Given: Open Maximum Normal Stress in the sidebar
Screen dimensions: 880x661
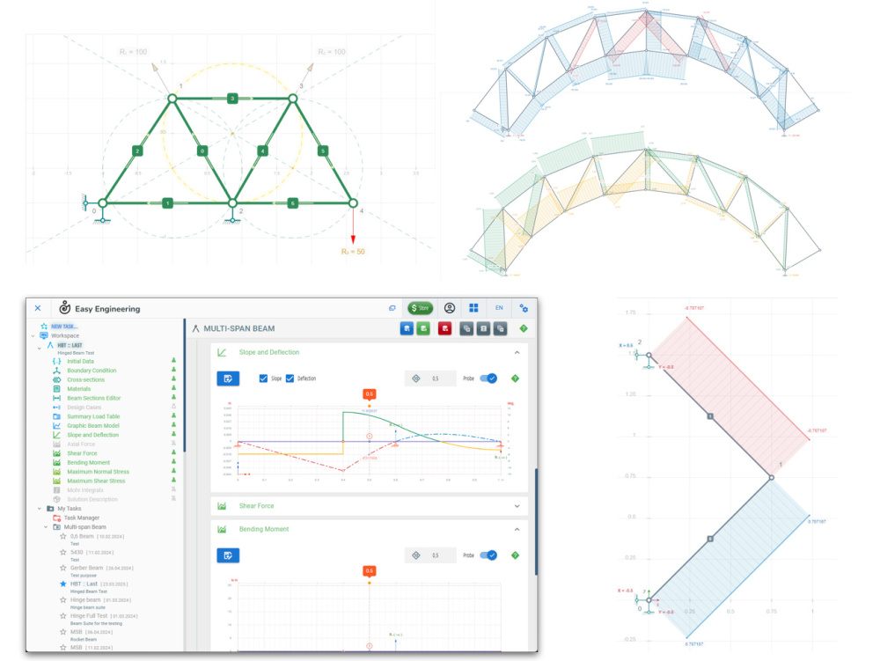Looking at the screenshot, I should click(x=98, y=472).
